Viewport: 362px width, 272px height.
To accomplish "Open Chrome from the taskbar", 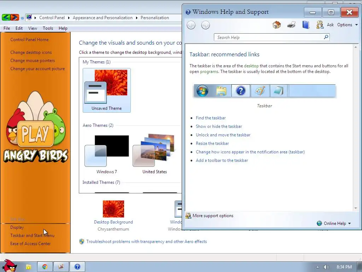I will click(45, 267).
